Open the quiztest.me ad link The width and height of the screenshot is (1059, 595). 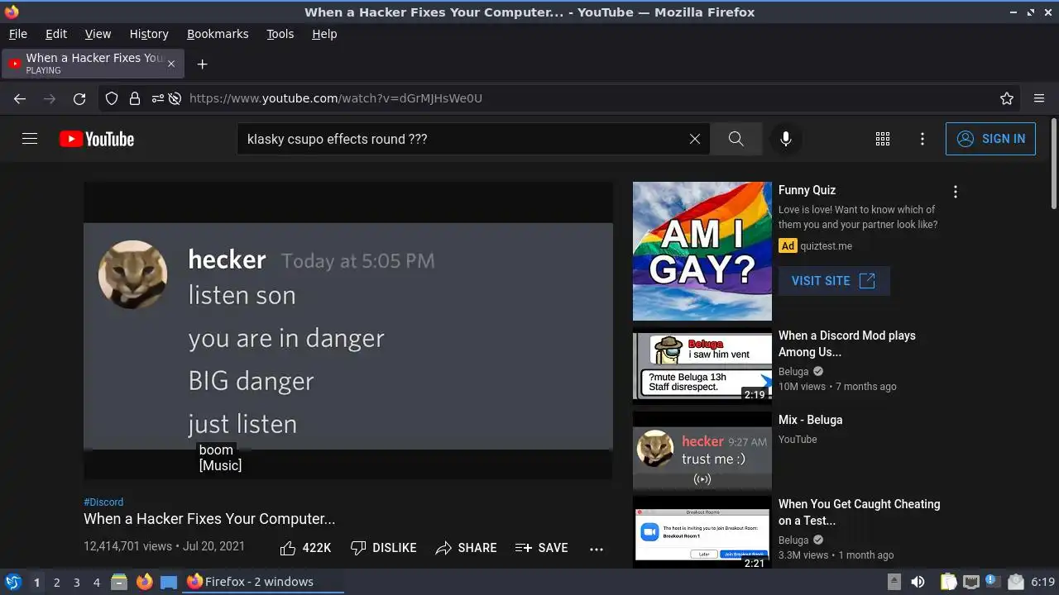click(x=826, y=246)
